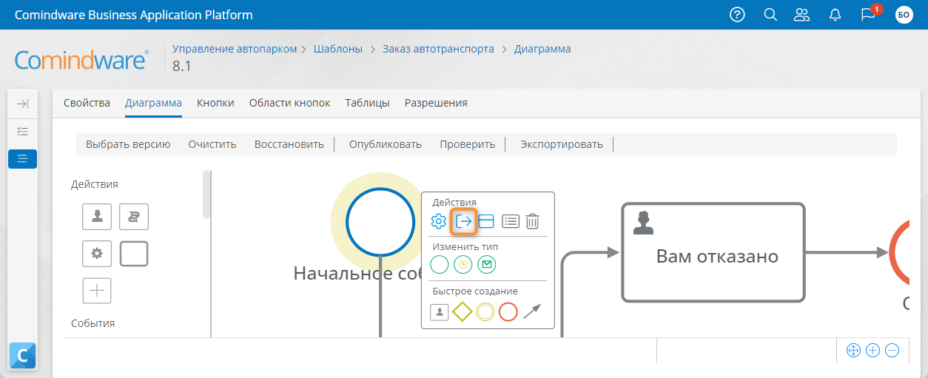This screenshot has width=928, height=378.
Task: Quick-create a red end event
Action: 508,312
